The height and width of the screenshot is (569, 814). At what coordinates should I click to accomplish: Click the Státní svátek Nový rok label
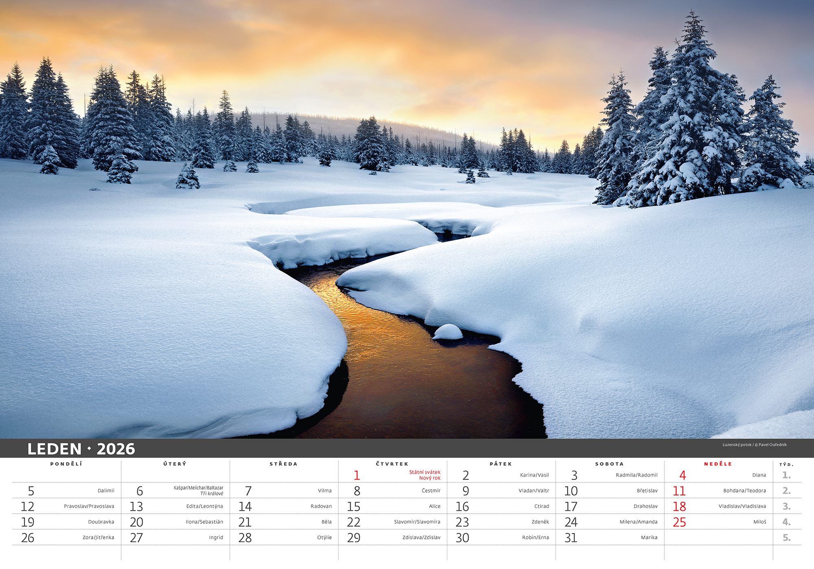[x=425, y=475]
